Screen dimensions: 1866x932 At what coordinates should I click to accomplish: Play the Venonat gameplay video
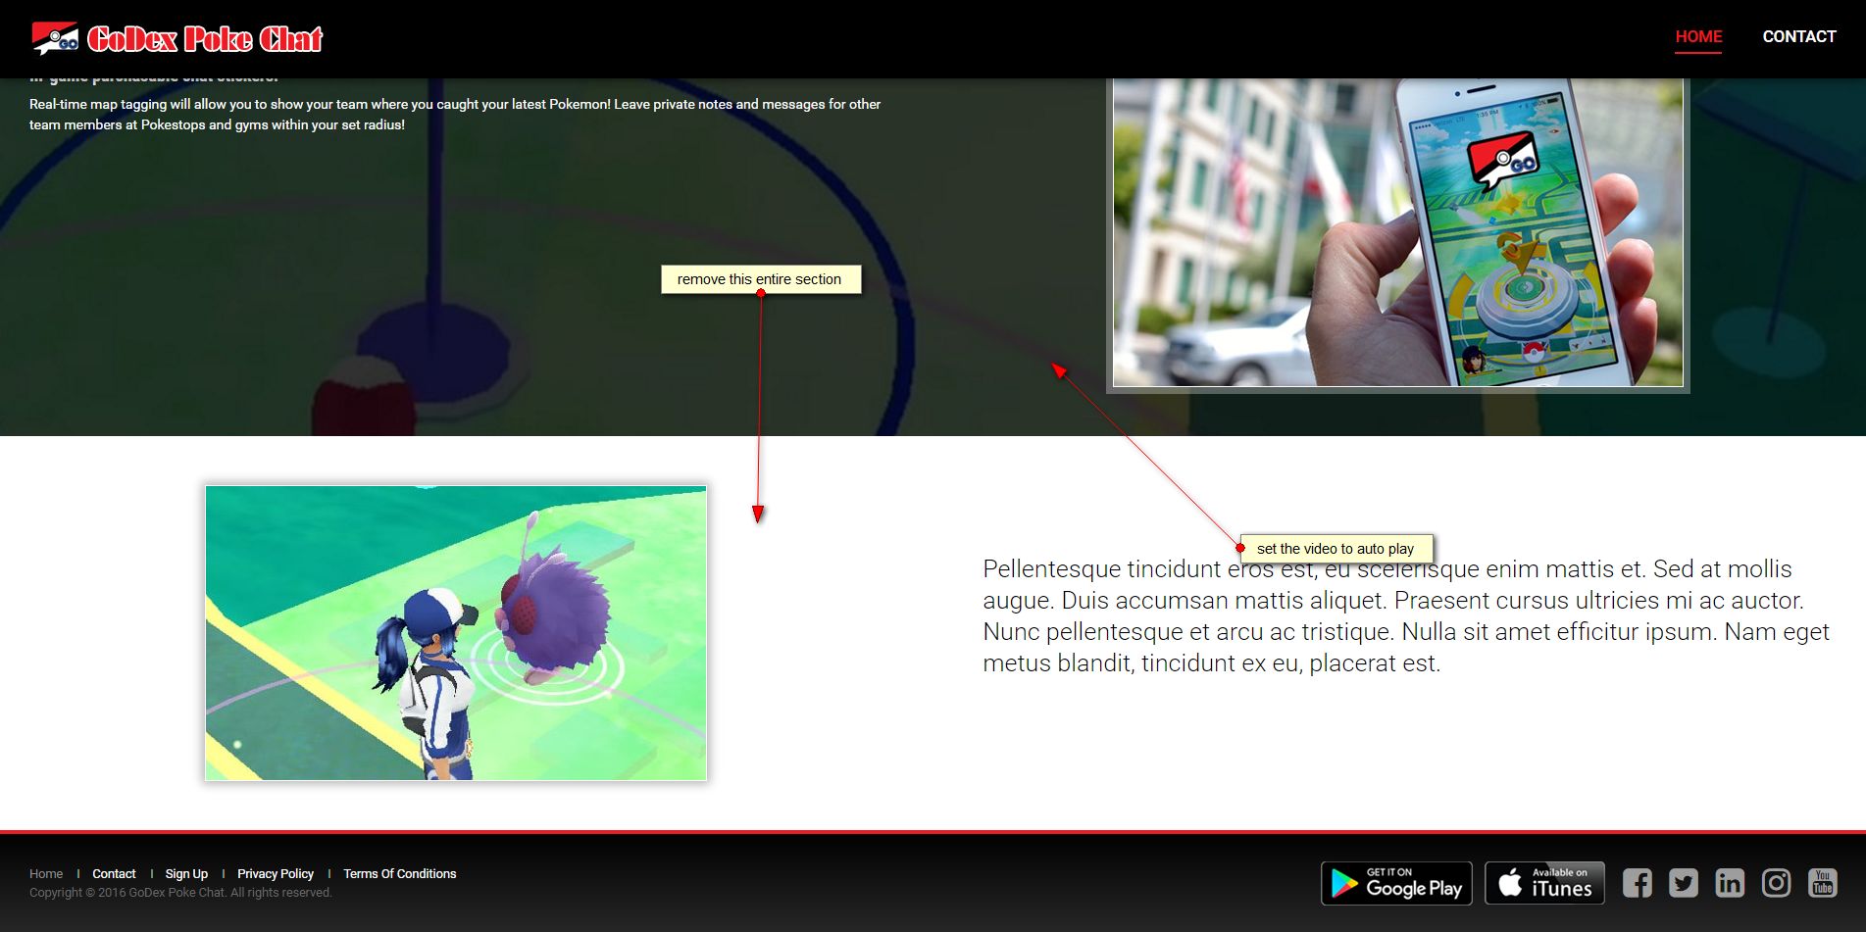(x=456, y=633)
